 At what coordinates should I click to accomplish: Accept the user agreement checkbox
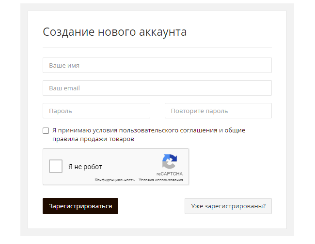pyautogui.click(x=46, y=130)
